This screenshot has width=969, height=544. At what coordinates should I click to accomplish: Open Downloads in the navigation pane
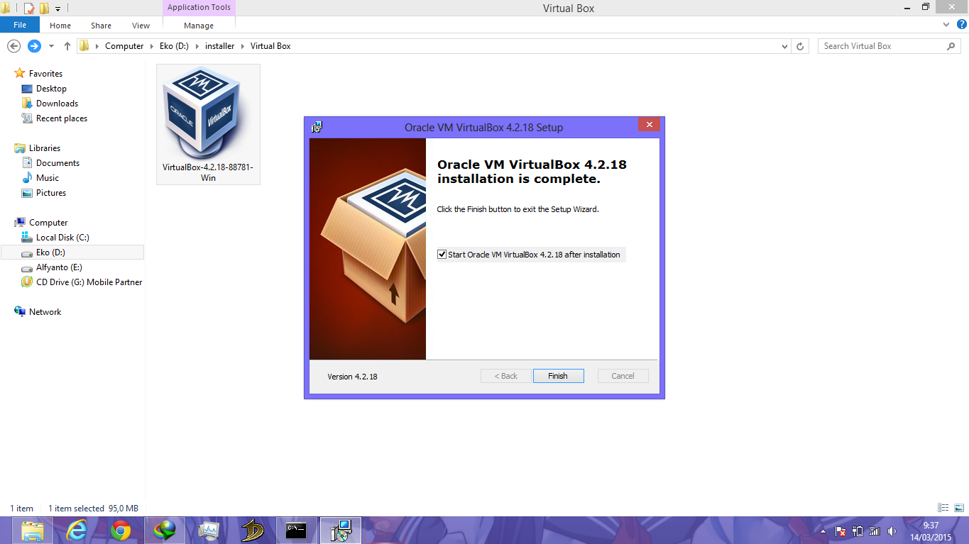click(x=57, y=104)
